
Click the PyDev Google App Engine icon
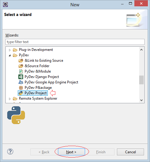pyautogui.click(x=21, y=82)
